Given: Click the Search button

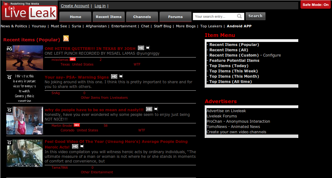Looking at the screenshot, I should pos(255,16).
